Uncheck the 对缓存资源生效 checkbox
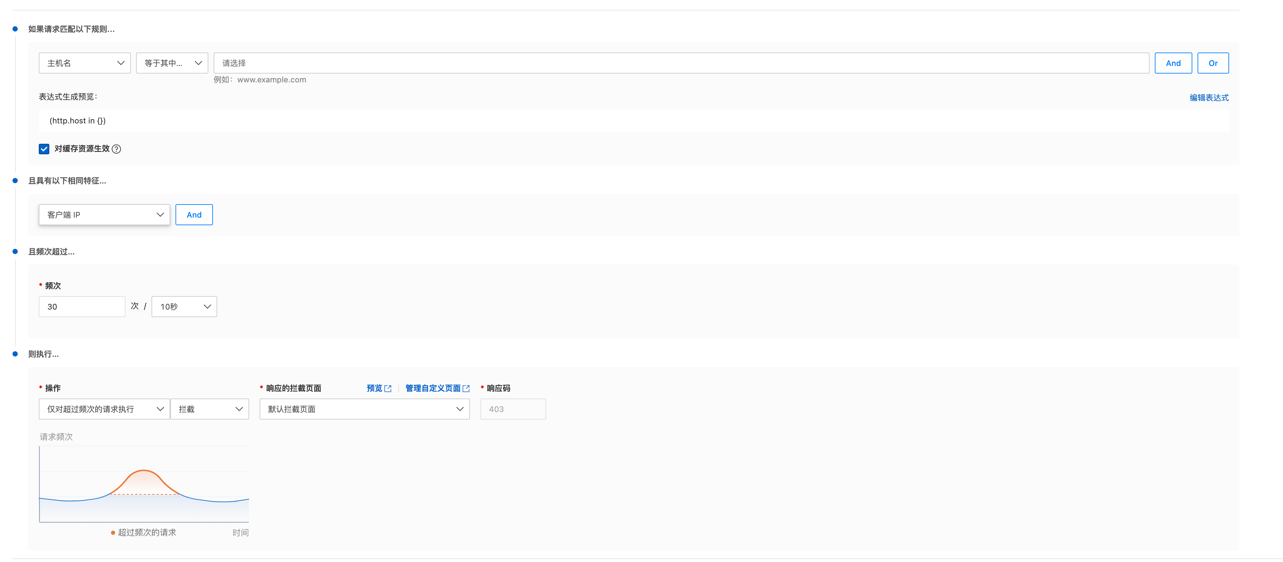This screenshot has width=1283, height=562. pos(44,149)
